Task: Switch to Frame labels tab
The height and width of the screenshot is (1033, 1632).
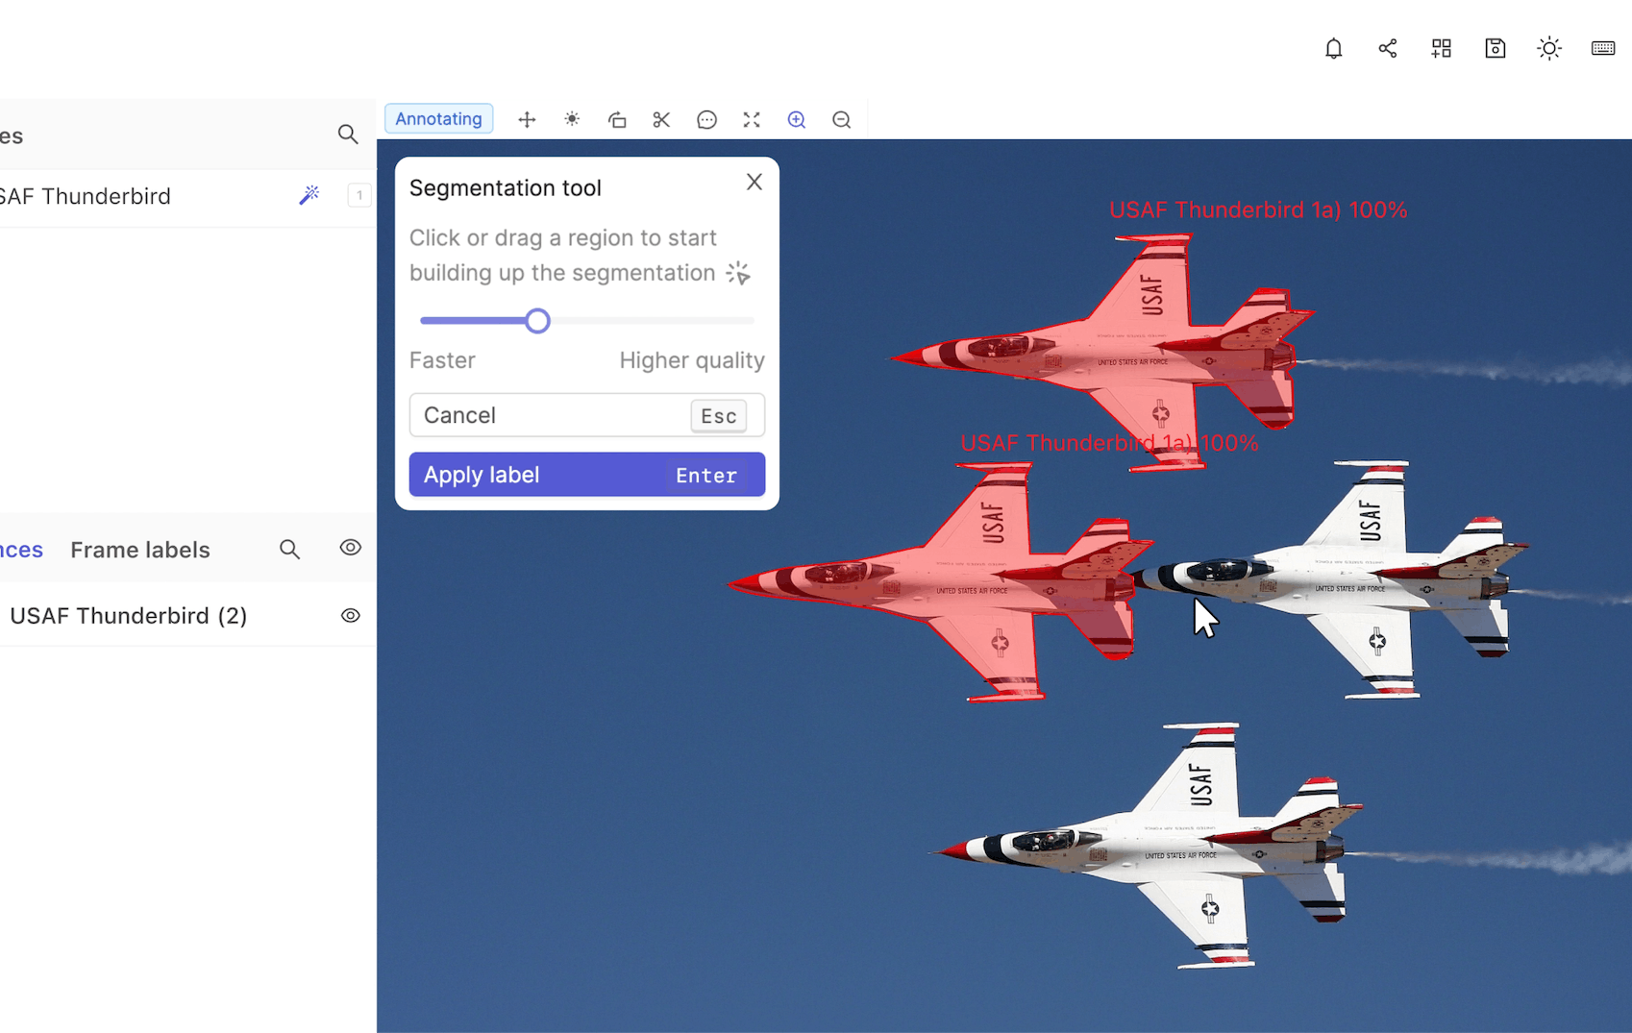Action: tap(140, 550)
